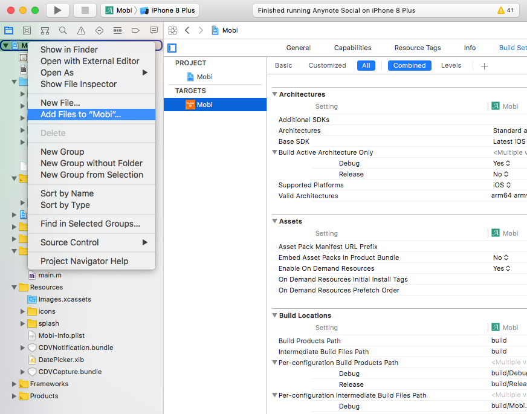Open the Report navigator speech bubble icon
Viewport: 527px width, 414px height.
click(x=154, y=30)
